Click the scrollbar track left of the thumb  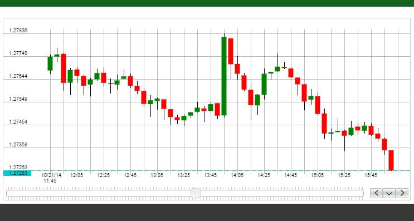[x=99, y=194]
